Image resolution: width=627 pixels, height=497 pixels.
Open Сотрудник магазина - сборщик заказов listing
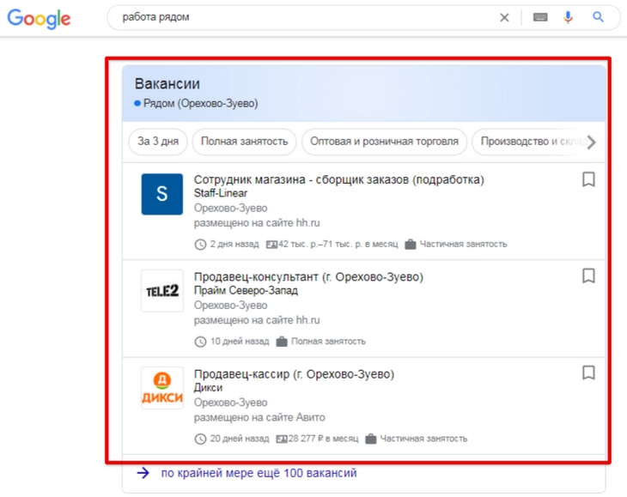point(338,179)
